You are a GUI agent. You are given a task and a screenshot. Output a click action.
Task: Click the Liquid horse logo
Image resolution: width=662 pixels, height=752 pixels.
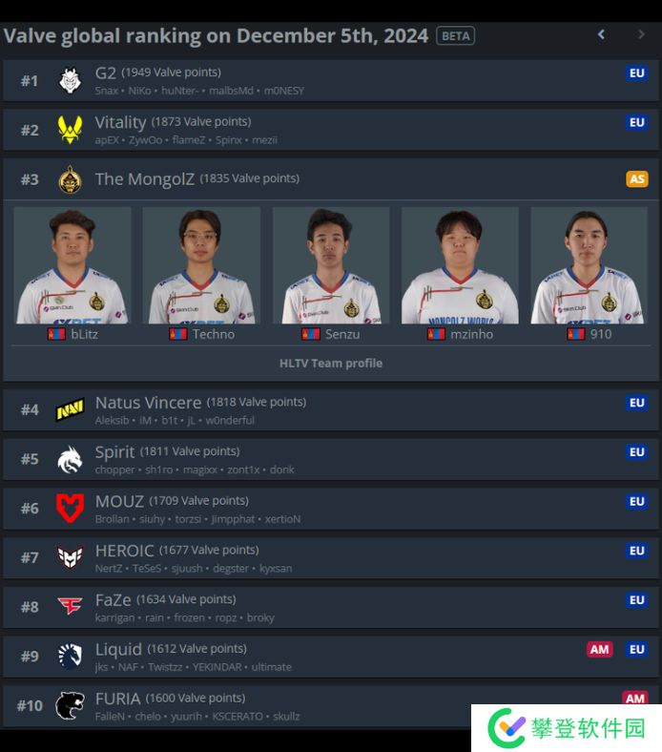[x=70, y=656]
